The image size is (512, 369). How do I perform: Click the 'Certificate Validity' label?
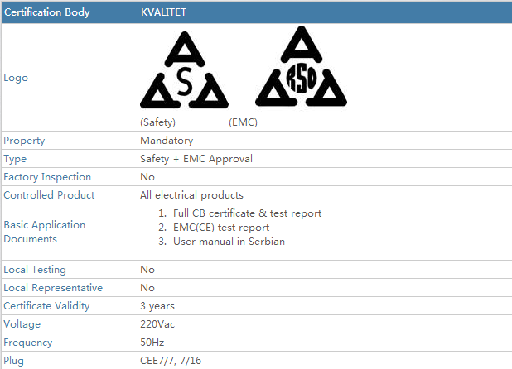(46, 306)
